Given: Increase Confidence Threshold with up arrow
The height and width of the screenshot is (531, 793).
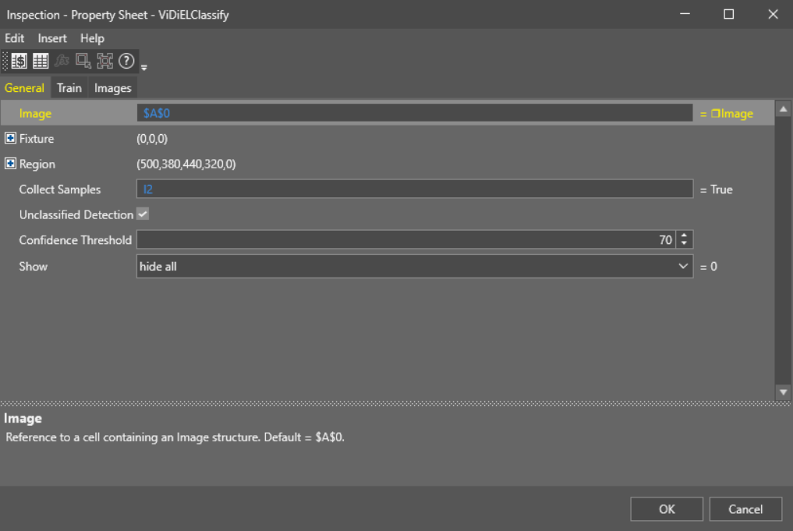Looking at the screenshot, I should [x=684, y=235].
